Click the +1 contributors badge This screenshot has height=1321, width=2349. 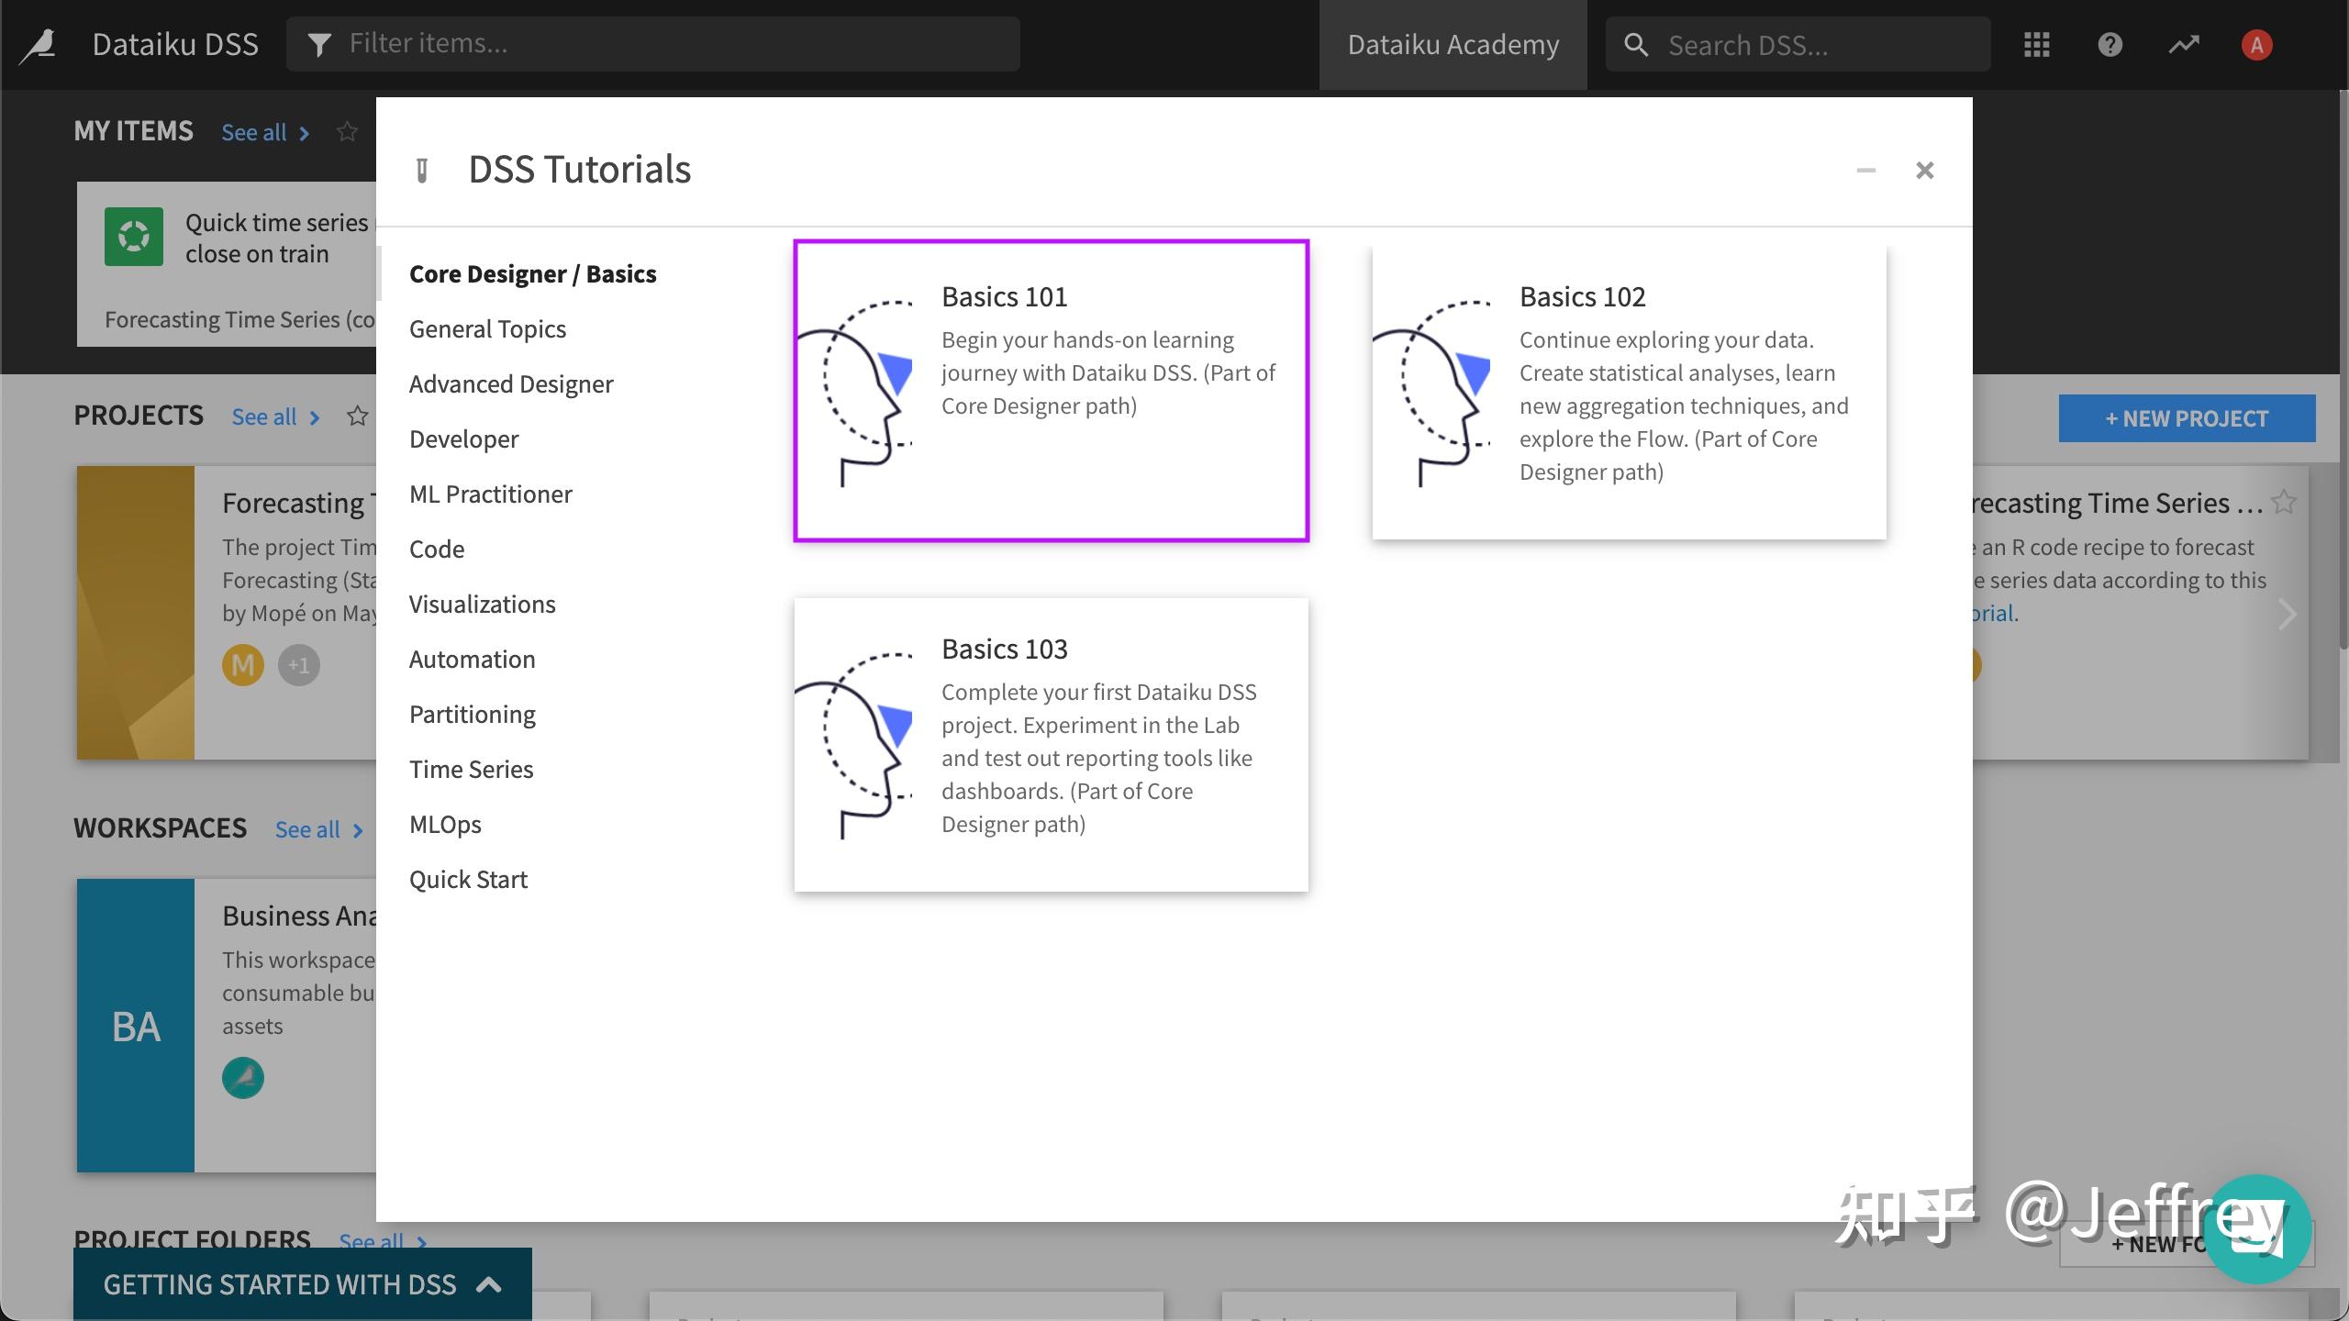coord(299,665)
